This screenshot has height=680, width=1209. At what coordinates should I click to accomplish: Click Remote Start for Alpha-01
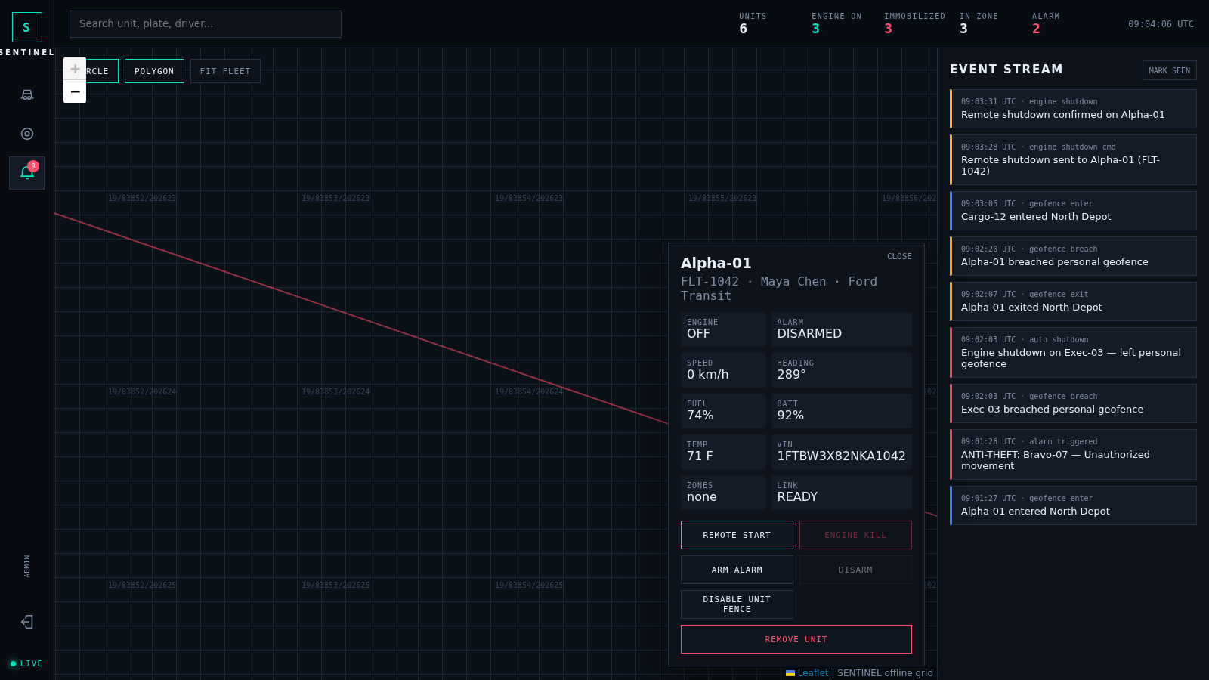pos(737,535)
